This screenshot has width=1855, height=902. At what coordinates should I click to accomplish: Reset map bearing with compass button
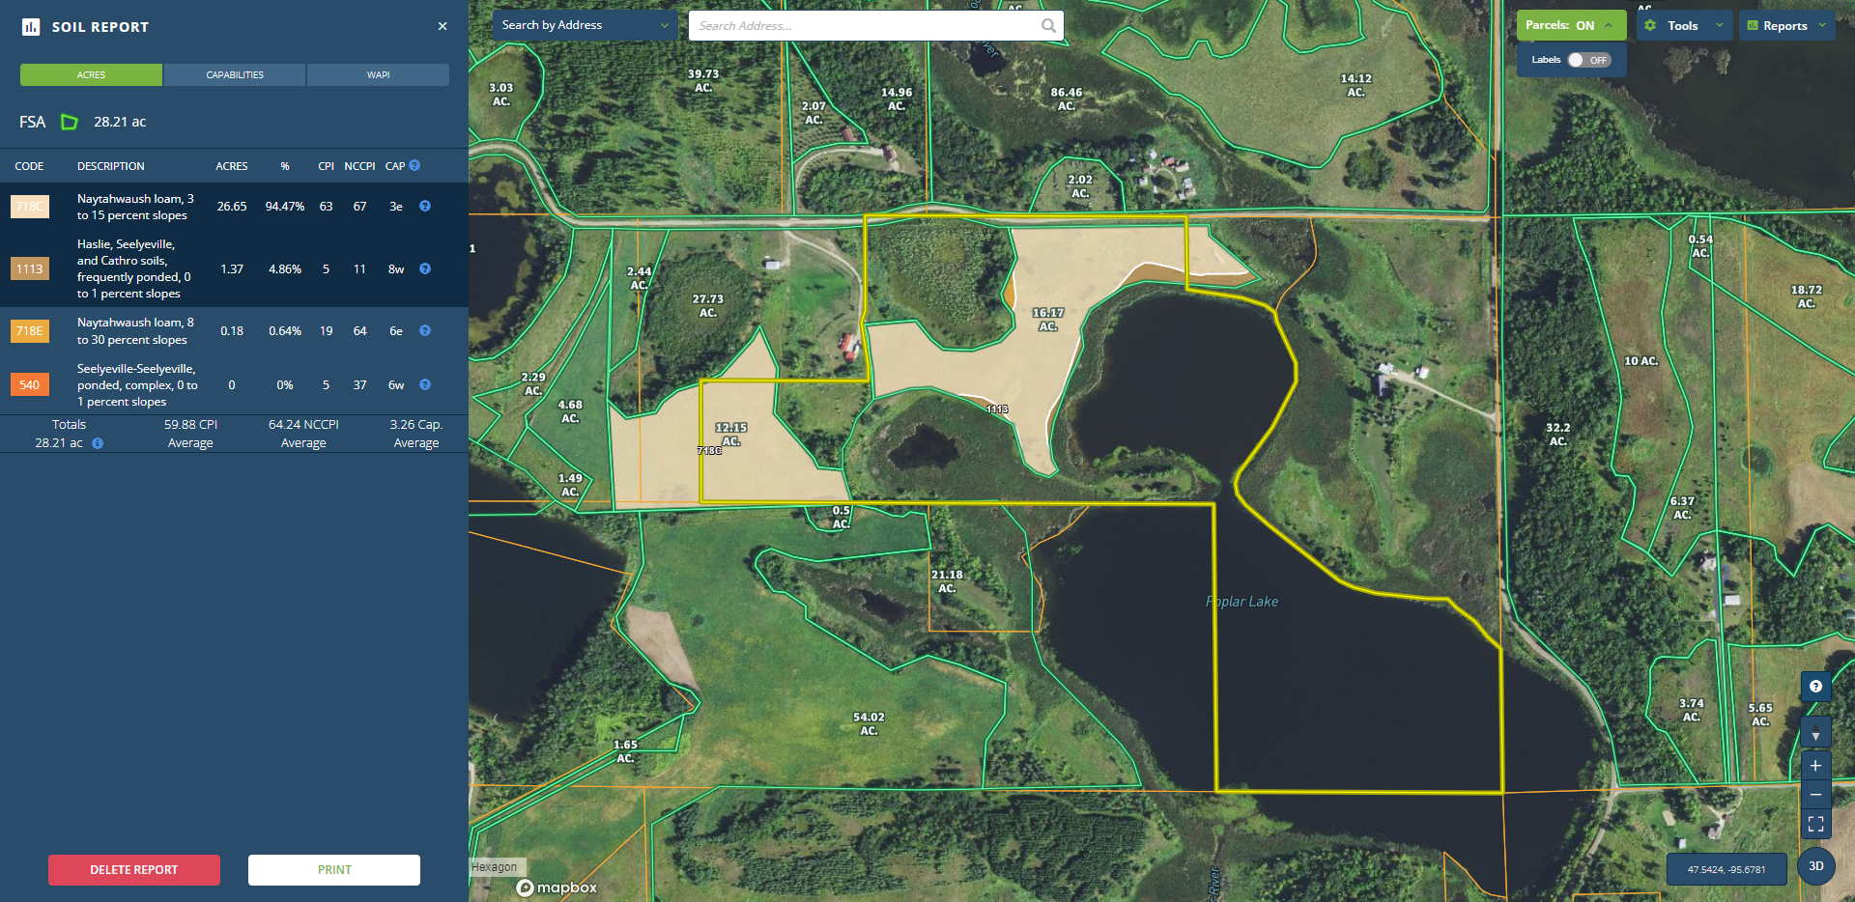tap(1815, 732)
